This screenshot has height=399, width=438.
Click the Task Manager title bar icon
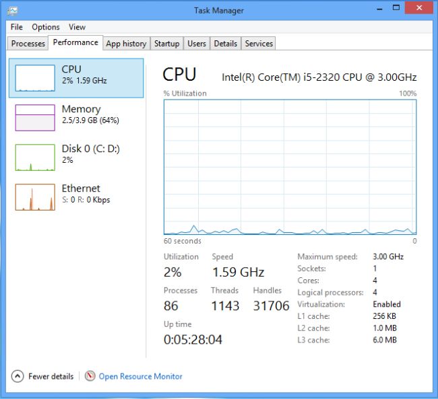coord(13,11)
